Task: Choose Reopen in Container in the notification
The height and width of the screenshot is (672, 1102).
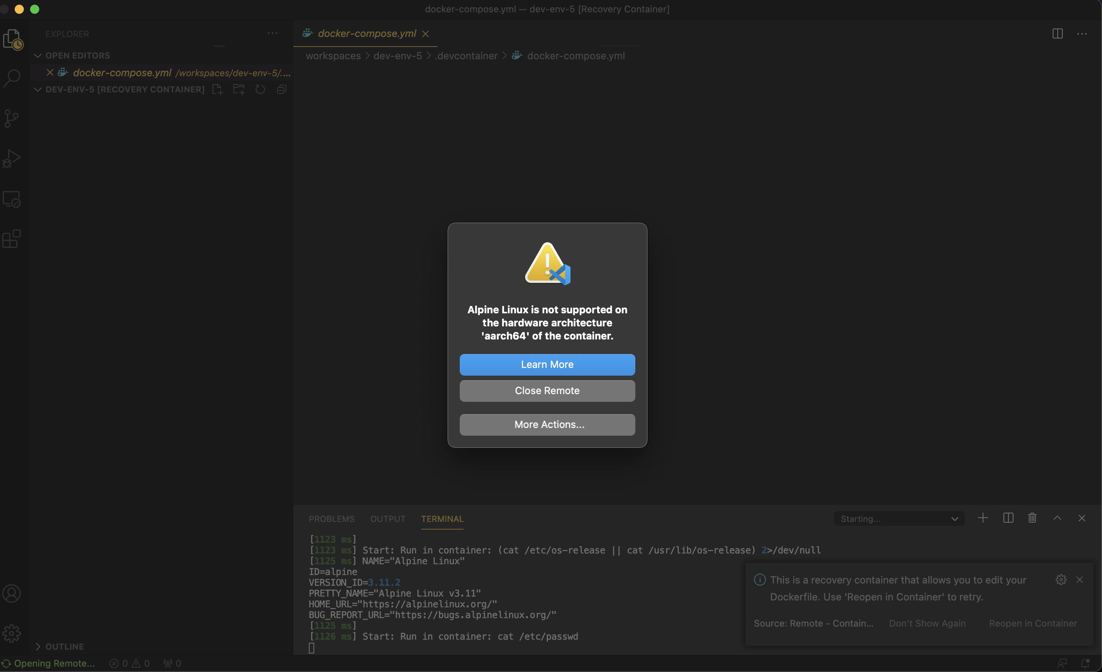Action: click(x=1033, y=623)
